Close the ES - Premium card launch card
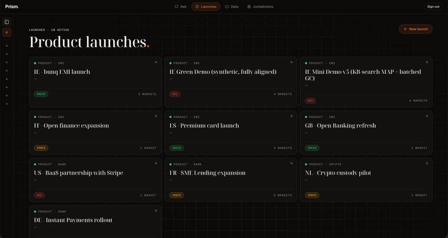 click(291, 116)
